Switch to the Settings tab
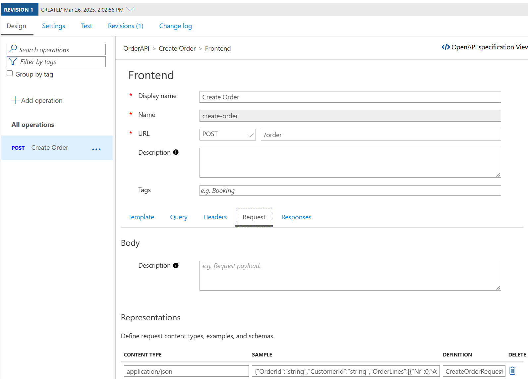The image size is (528, 379). coord(53,26)
